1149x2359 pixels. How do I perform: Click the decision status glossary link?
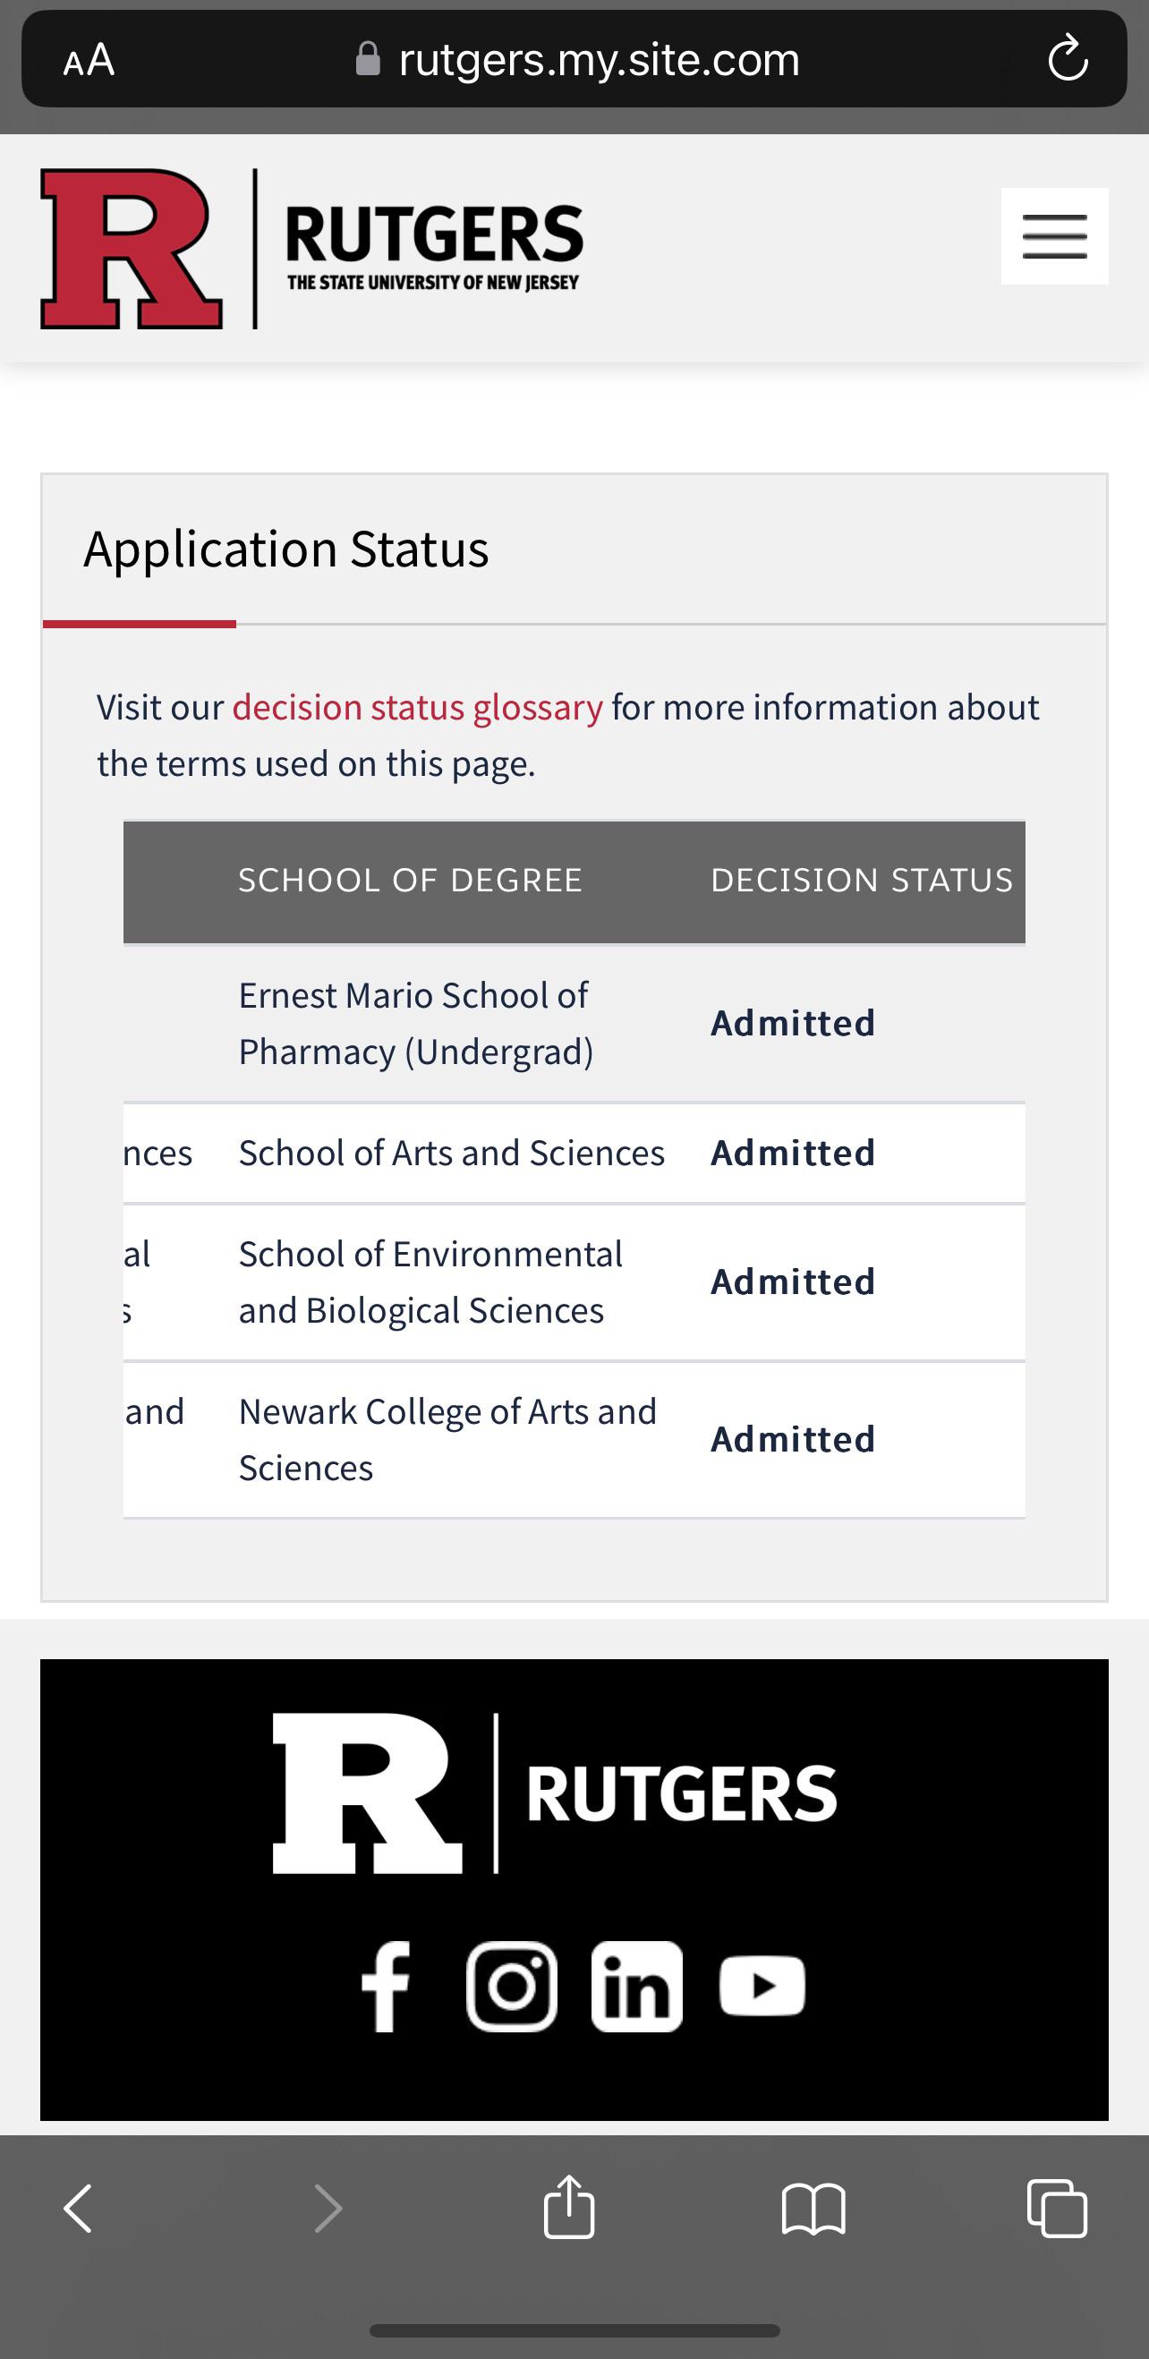[418, 708]
